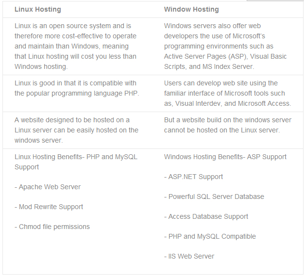Click the ASP.NET Support item
Screen dimensions: 304x278
(193, 177)
